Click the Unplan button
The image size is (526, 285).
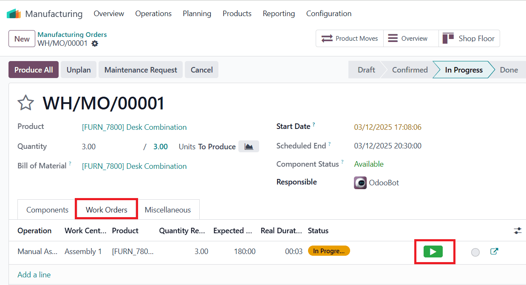[x=79, y=70]
